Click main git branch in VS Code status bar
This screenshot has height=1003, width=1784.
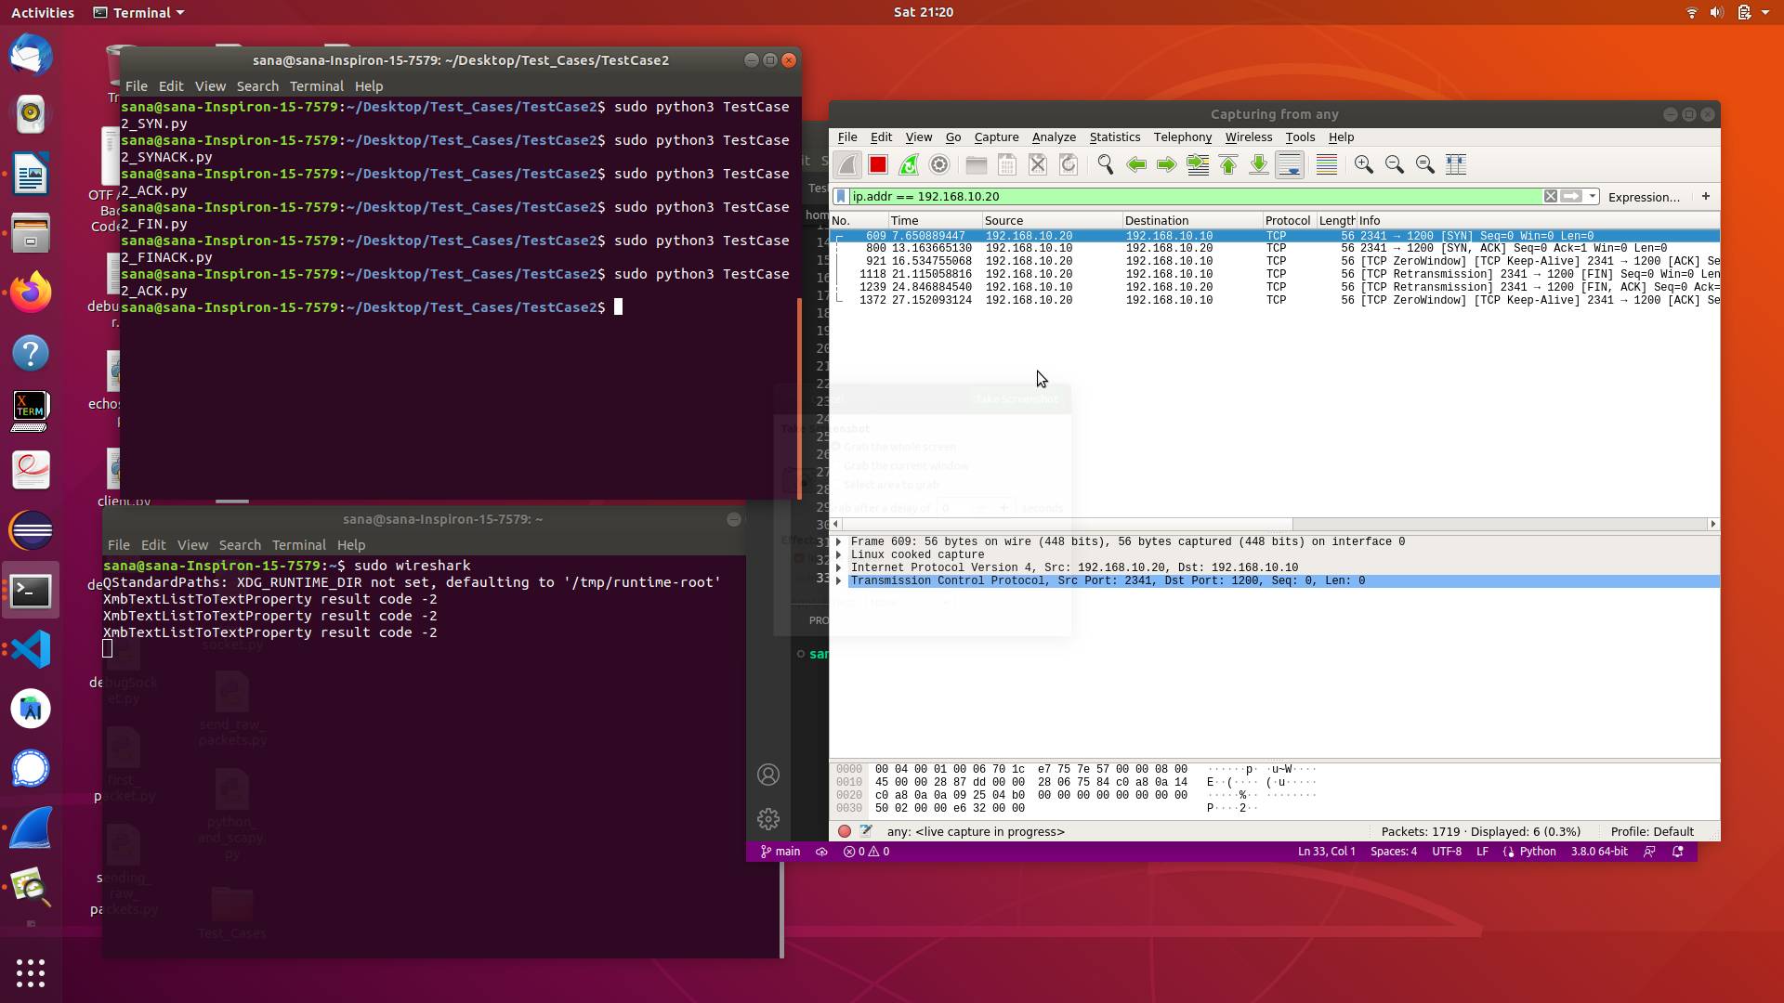click(x=780, y=852)
